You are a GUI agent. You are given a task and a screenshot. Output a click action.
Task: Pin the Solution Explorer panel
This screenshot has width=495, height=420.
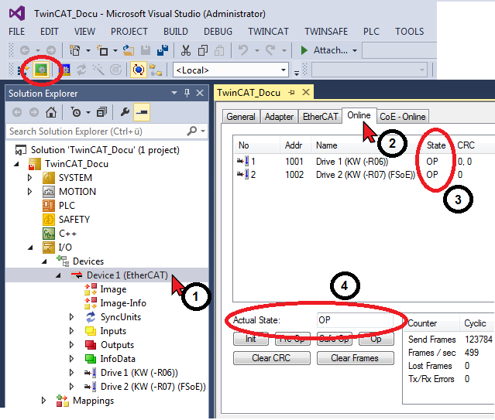[x=187, y=93]
